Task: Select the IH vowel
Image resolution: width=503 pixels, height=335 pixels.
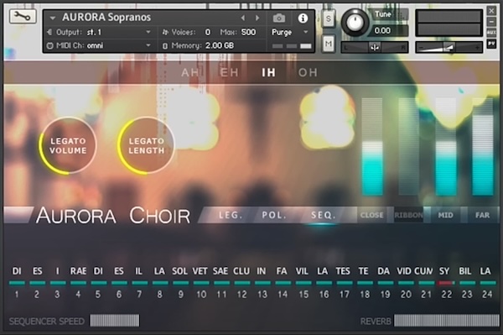Action: (268, 72)
